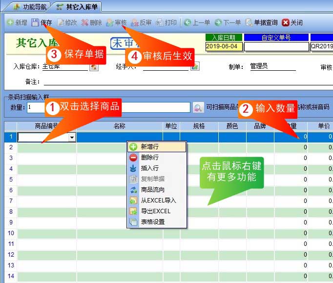The width and height of the screenshot is (333, 283).
Task: Click the handler picker icon beside 经手人
Action: [x=195, y=66]
